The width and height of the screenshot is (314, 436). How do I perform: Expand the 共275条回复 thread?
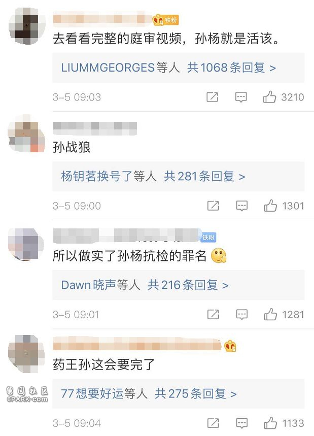coord(196,394)
